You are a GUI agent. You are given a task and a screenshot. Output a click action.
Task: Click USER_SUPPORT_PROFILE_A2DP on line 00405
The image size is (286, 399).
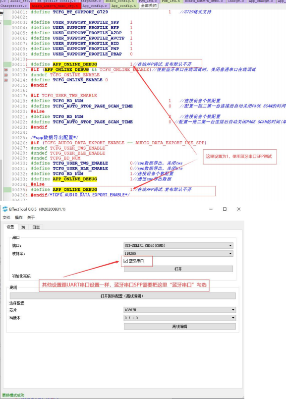click(87, 33)
